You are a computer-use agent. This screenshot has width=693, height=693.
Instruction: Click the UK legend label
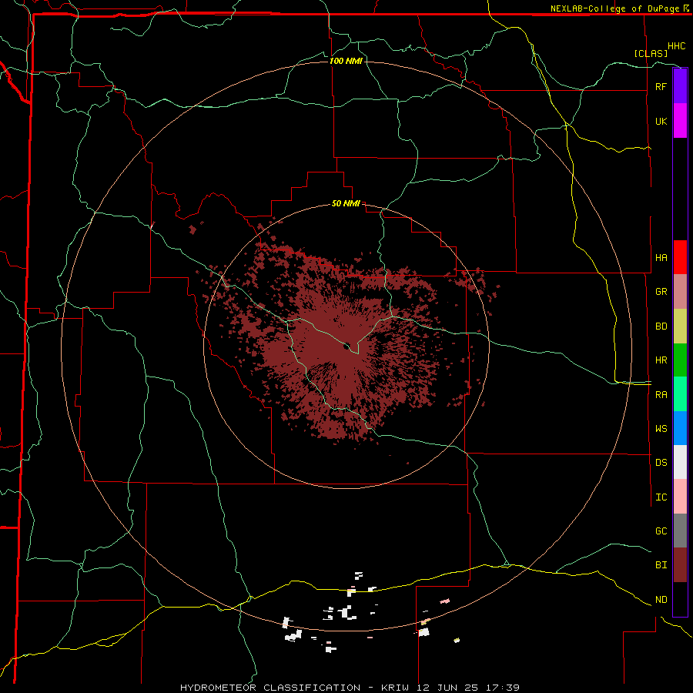pos(661,121)
